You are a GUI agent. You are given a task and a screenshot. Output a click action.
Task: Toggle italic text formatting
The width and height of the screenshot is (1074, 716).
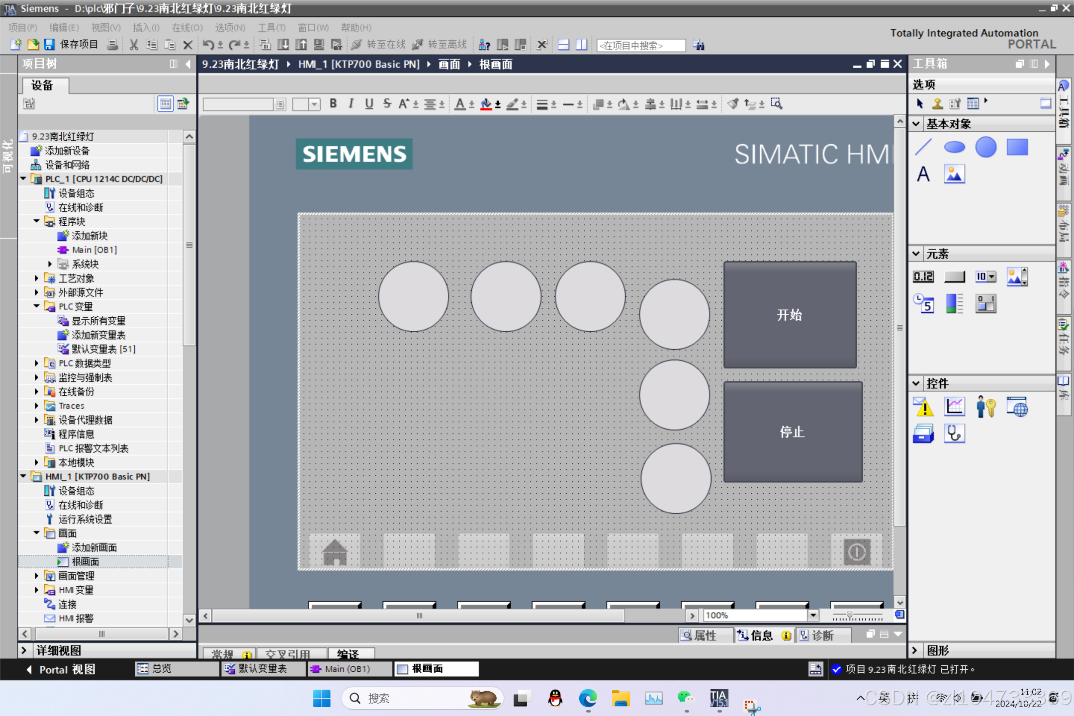[351, 103]
